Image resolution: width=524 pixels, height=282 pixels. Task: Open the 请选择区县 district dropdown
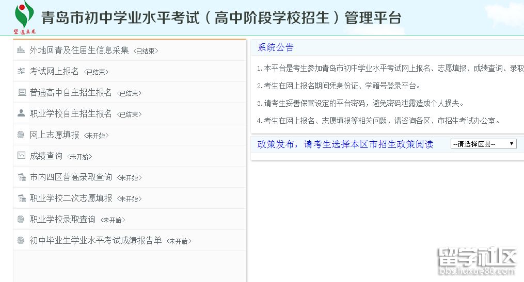(x=483, y=144)
